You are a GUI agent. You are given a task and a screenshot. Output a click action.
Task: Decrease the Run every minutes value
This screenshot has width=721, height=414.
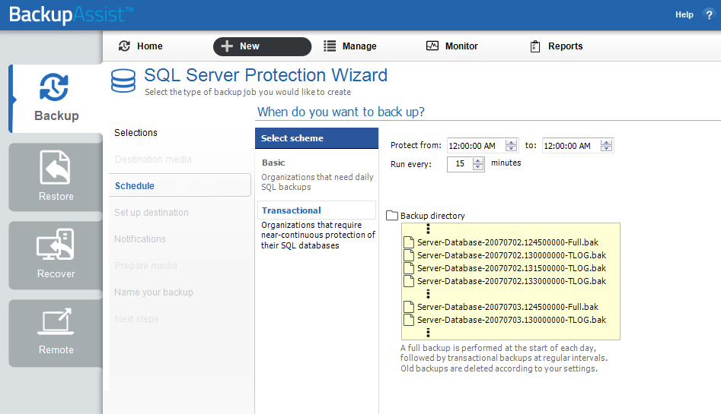pos(478,167)
